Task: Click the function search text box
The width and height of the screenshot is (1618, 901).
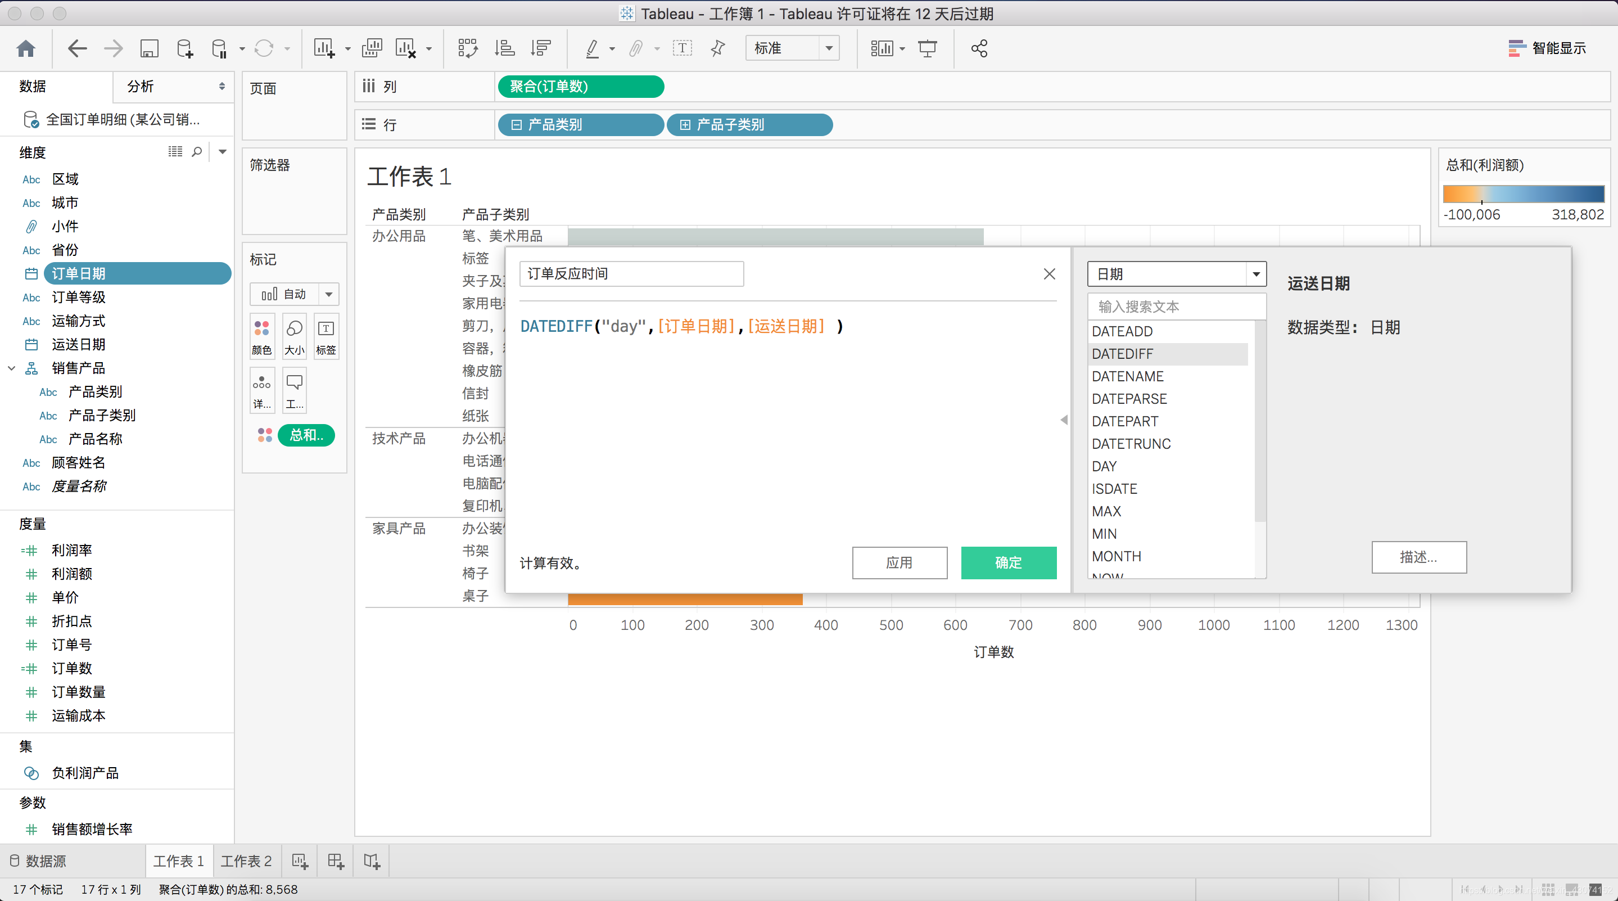Action: (1177, 307)
